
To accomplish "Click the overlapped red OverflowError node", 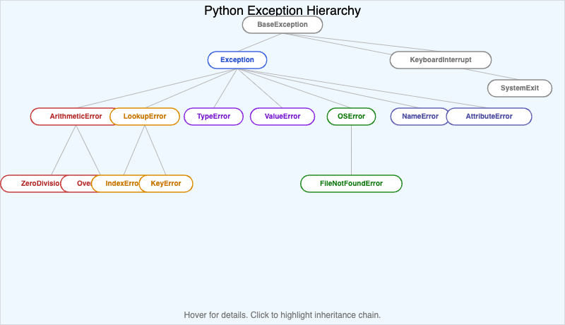I will (x=76, y=184).
